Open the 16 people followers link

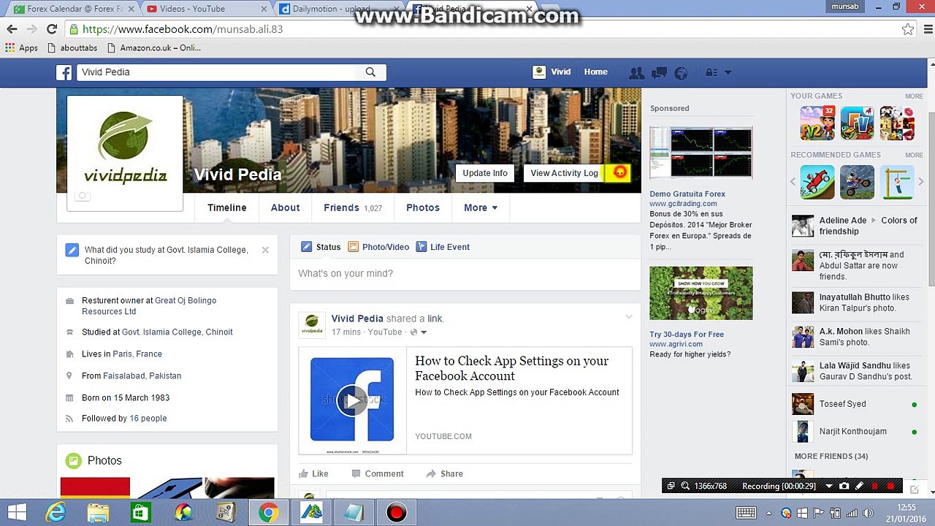pos(148,418)
